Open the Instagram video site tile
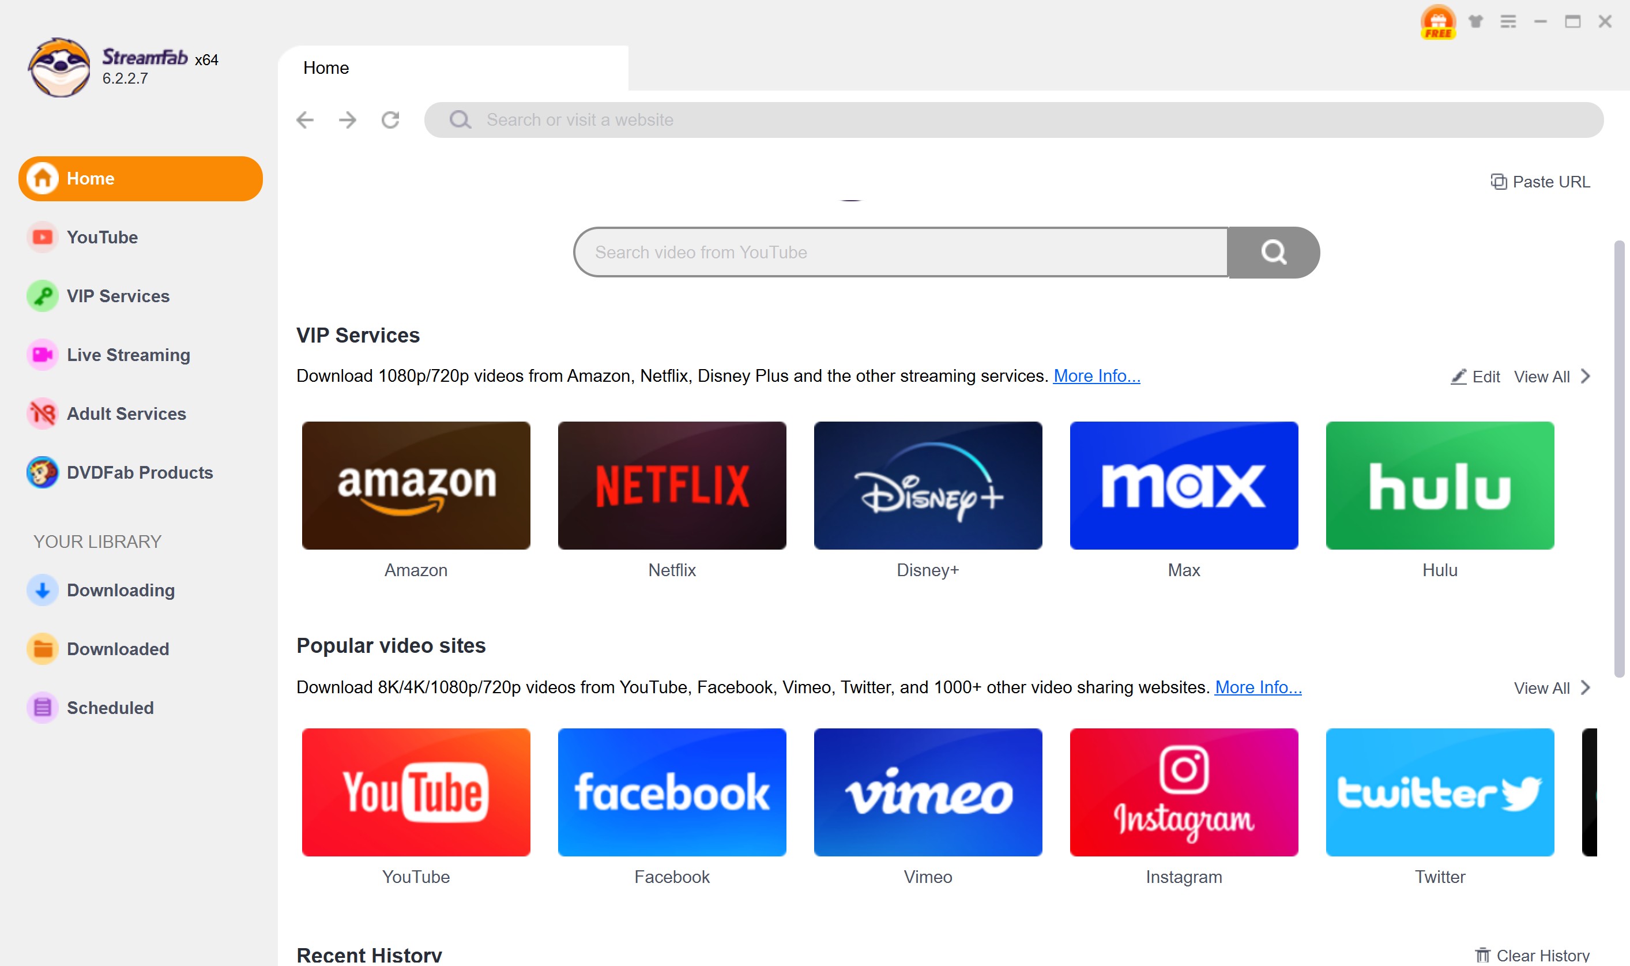The image size is (1630, 966). (1183, 792)
